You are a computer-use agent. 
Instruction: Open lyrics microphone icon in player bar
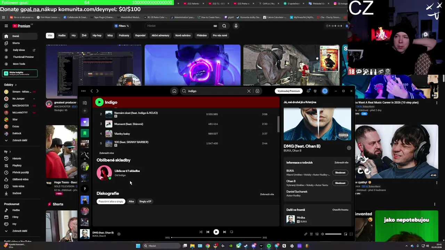[x=306, y=234]
